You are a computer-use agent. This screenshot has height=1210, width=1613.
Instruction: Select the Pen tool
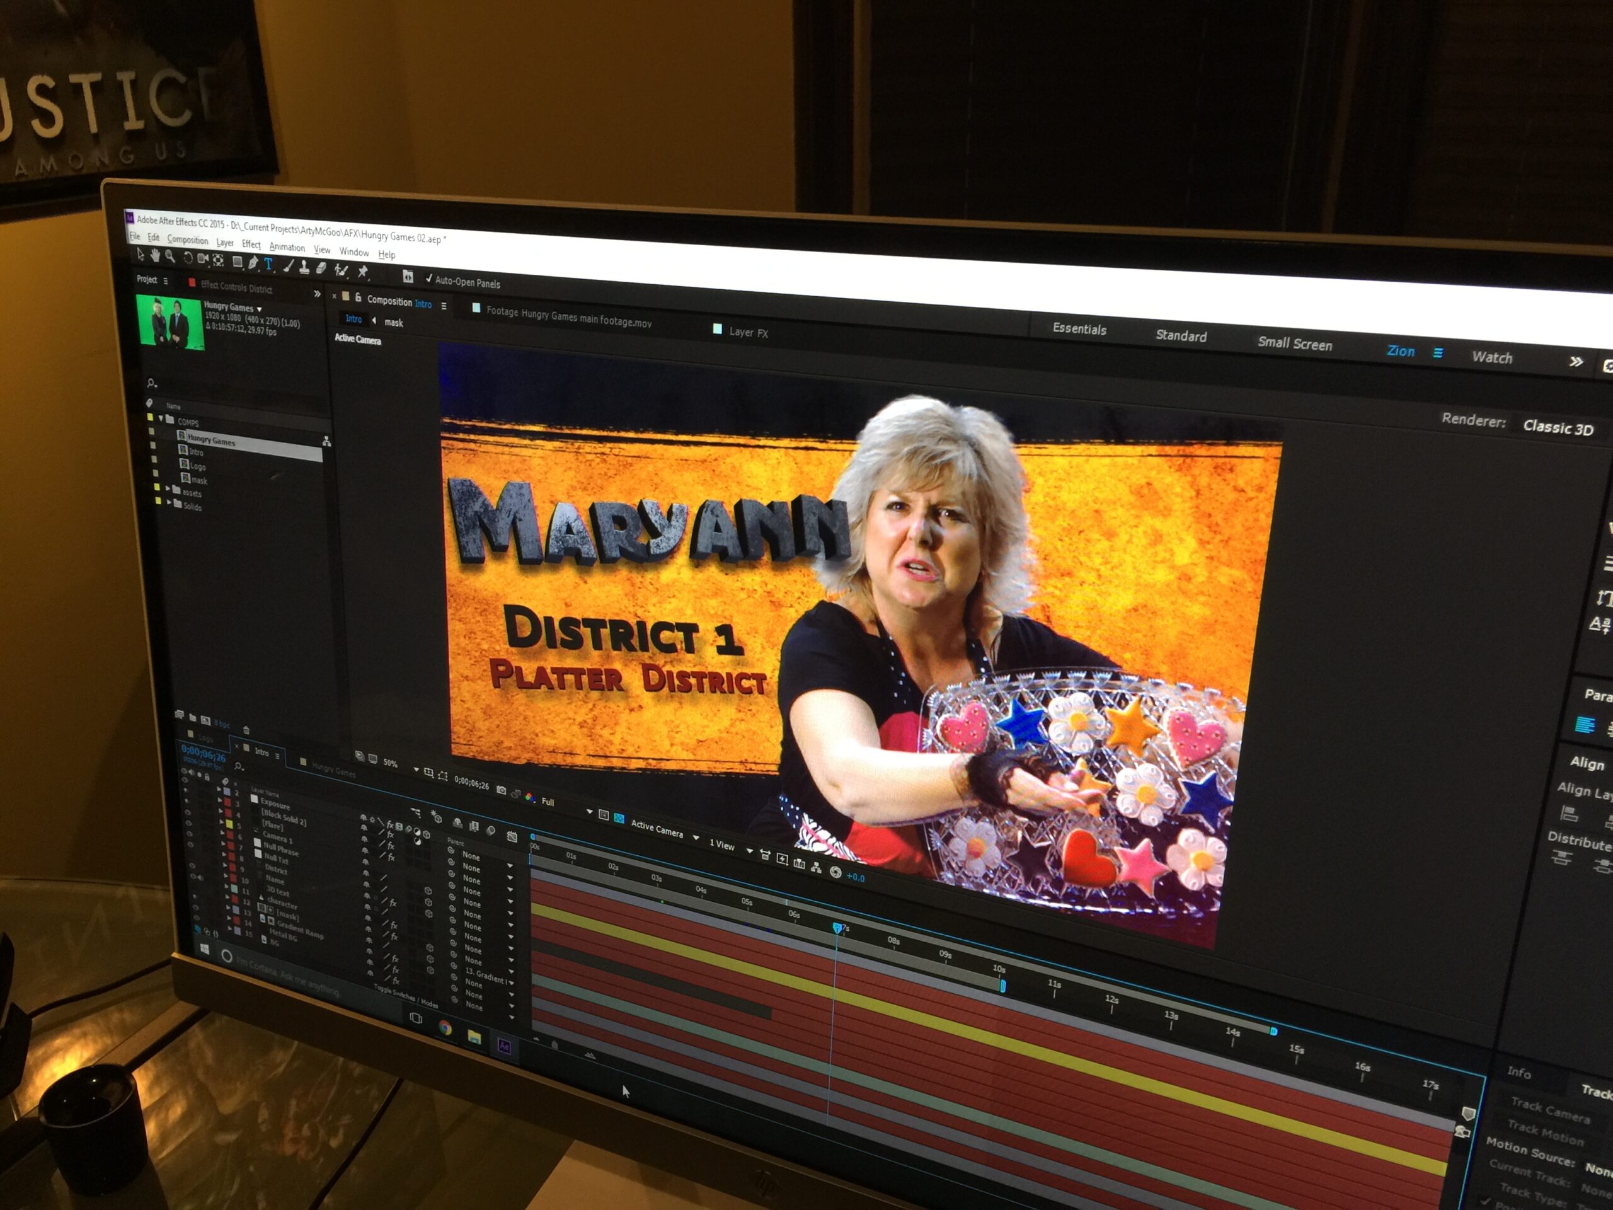click(x=253, y=263)
